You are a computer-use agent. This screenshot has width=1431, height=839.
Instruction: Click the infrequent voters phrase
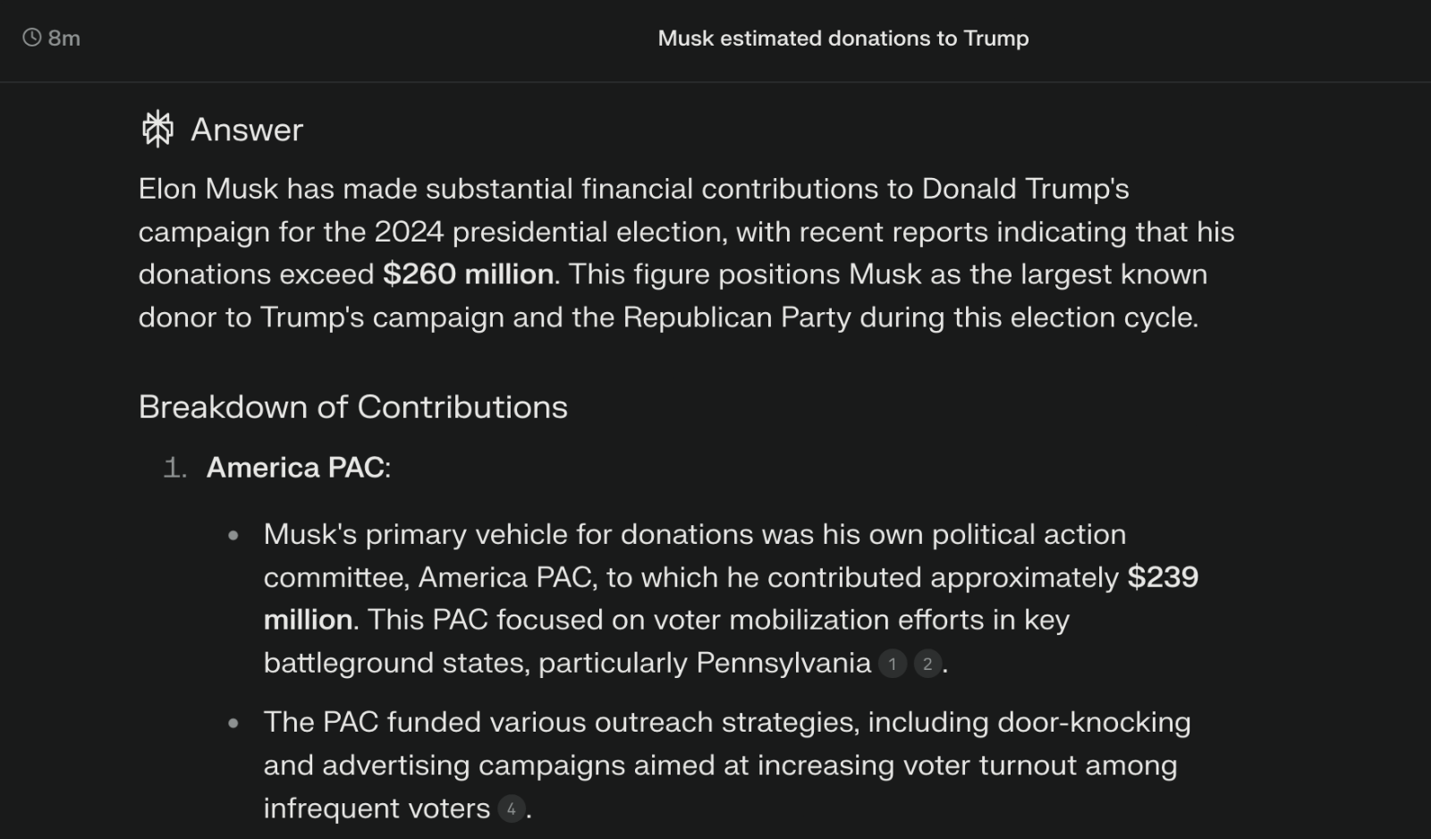coord(377,808)
